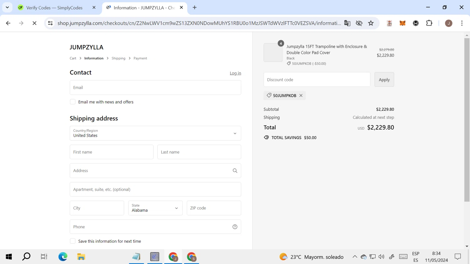Check Save this information for next time
The width and height of the screenshot is (470, 264).
click(x=73, y=241)
